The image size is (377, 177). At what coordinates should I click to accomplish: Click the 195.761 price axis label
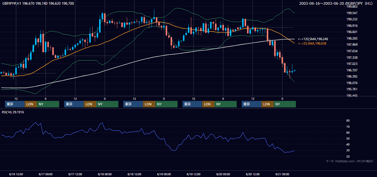tap(352, 89)
